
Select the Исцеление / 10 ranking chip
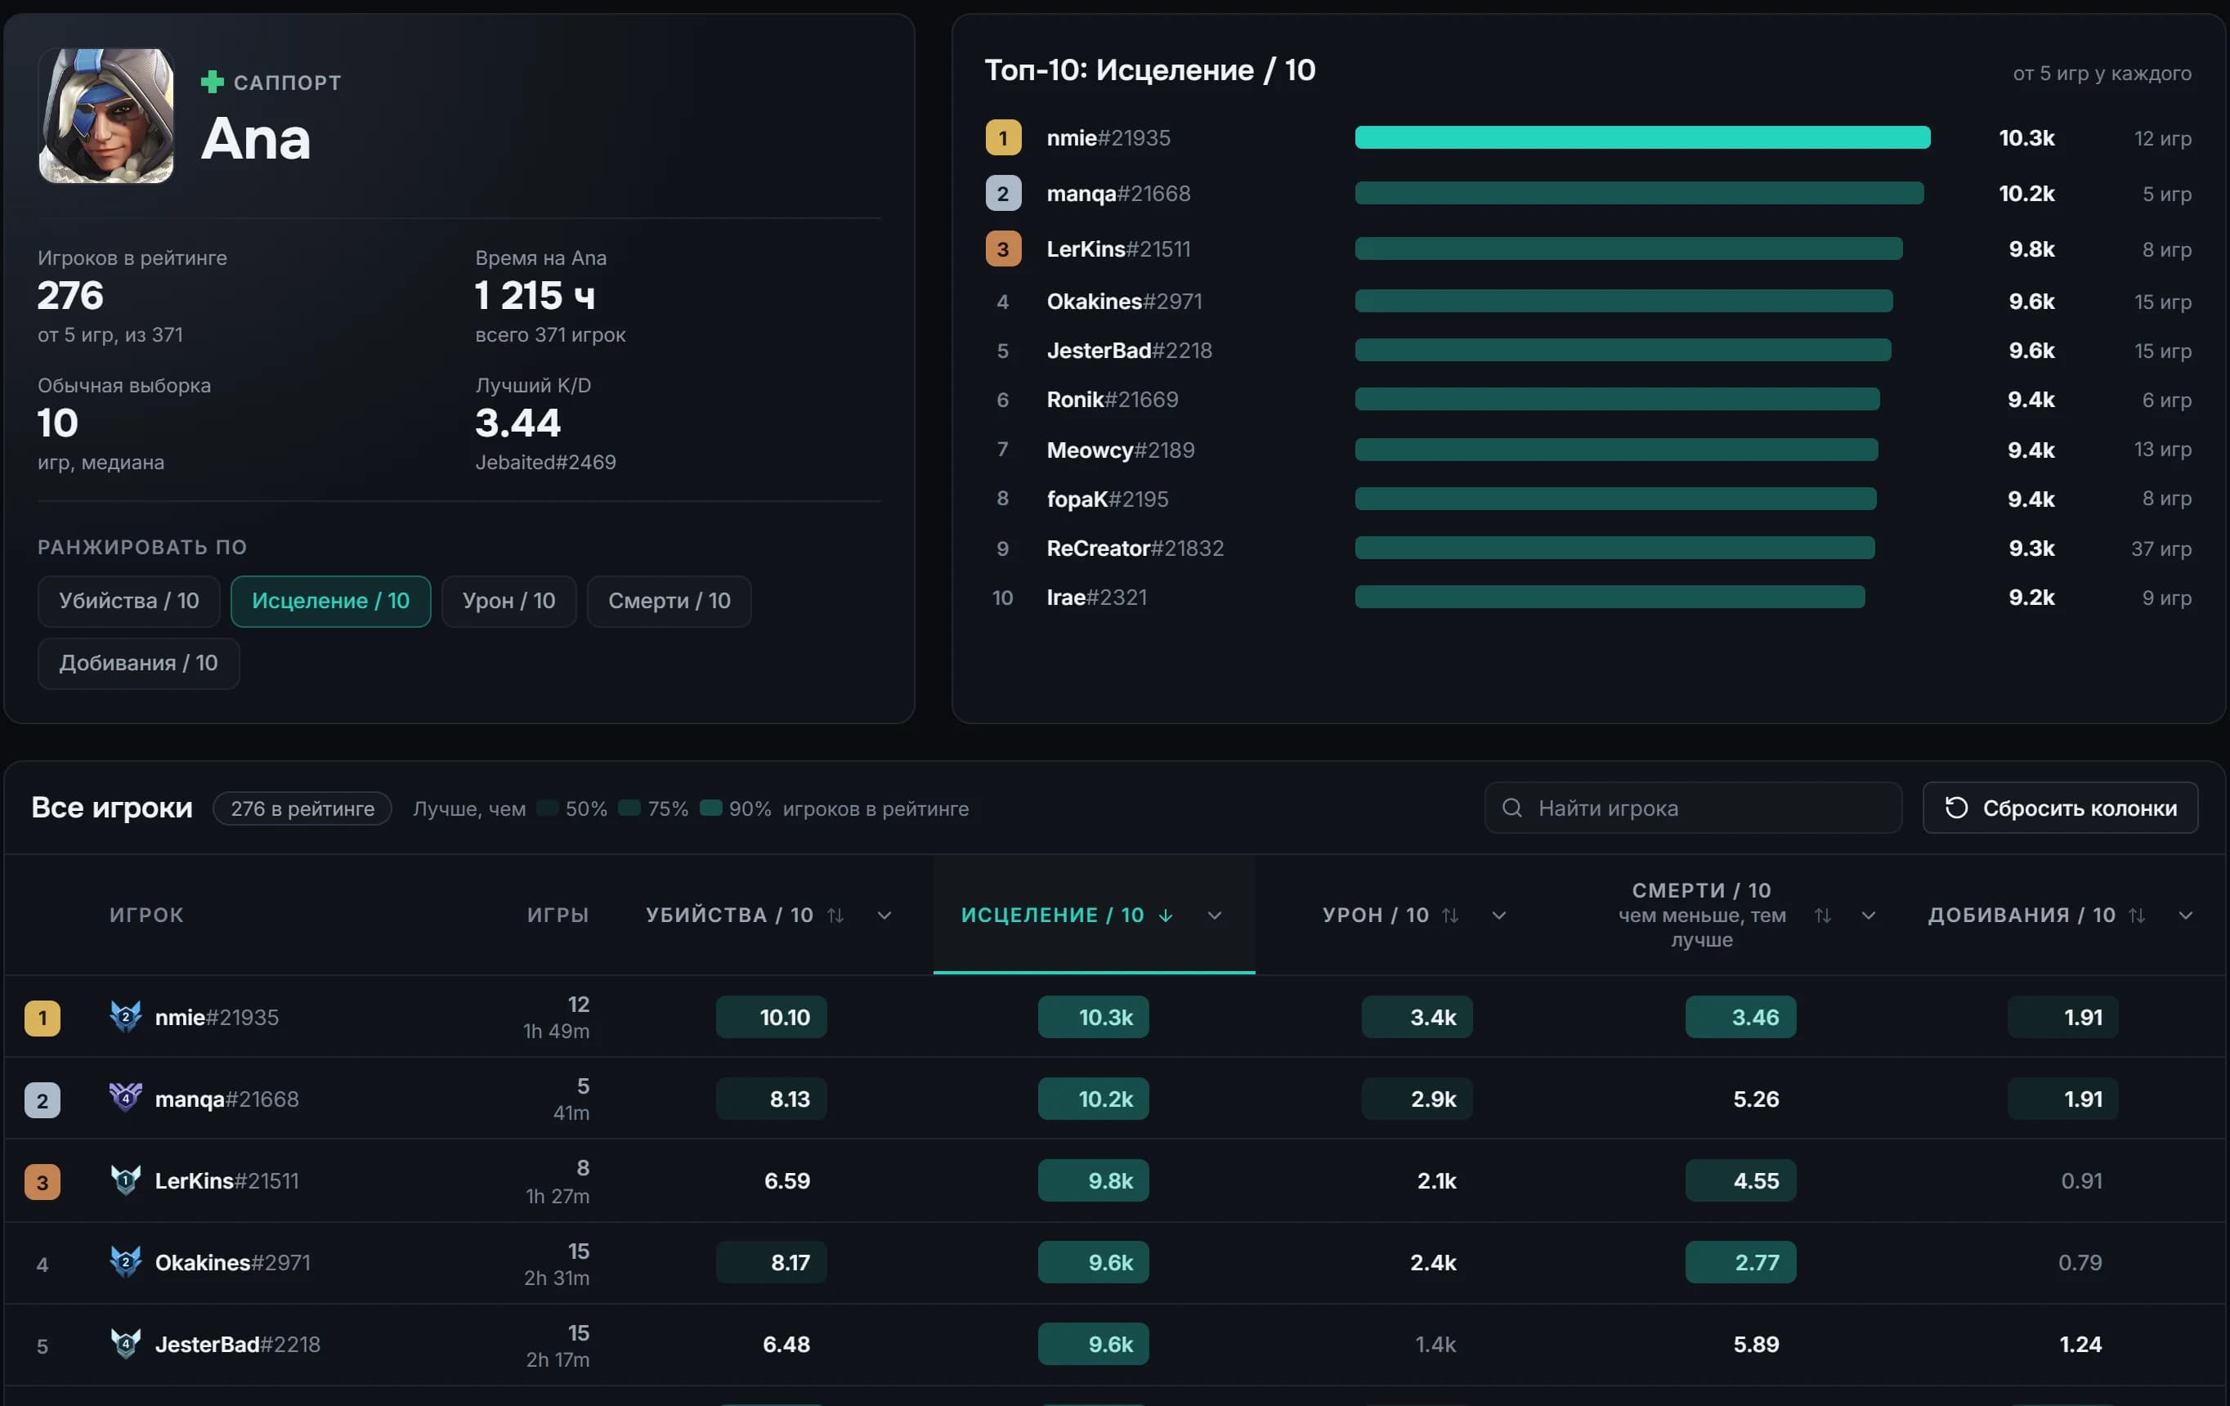(x=330, y=601)
